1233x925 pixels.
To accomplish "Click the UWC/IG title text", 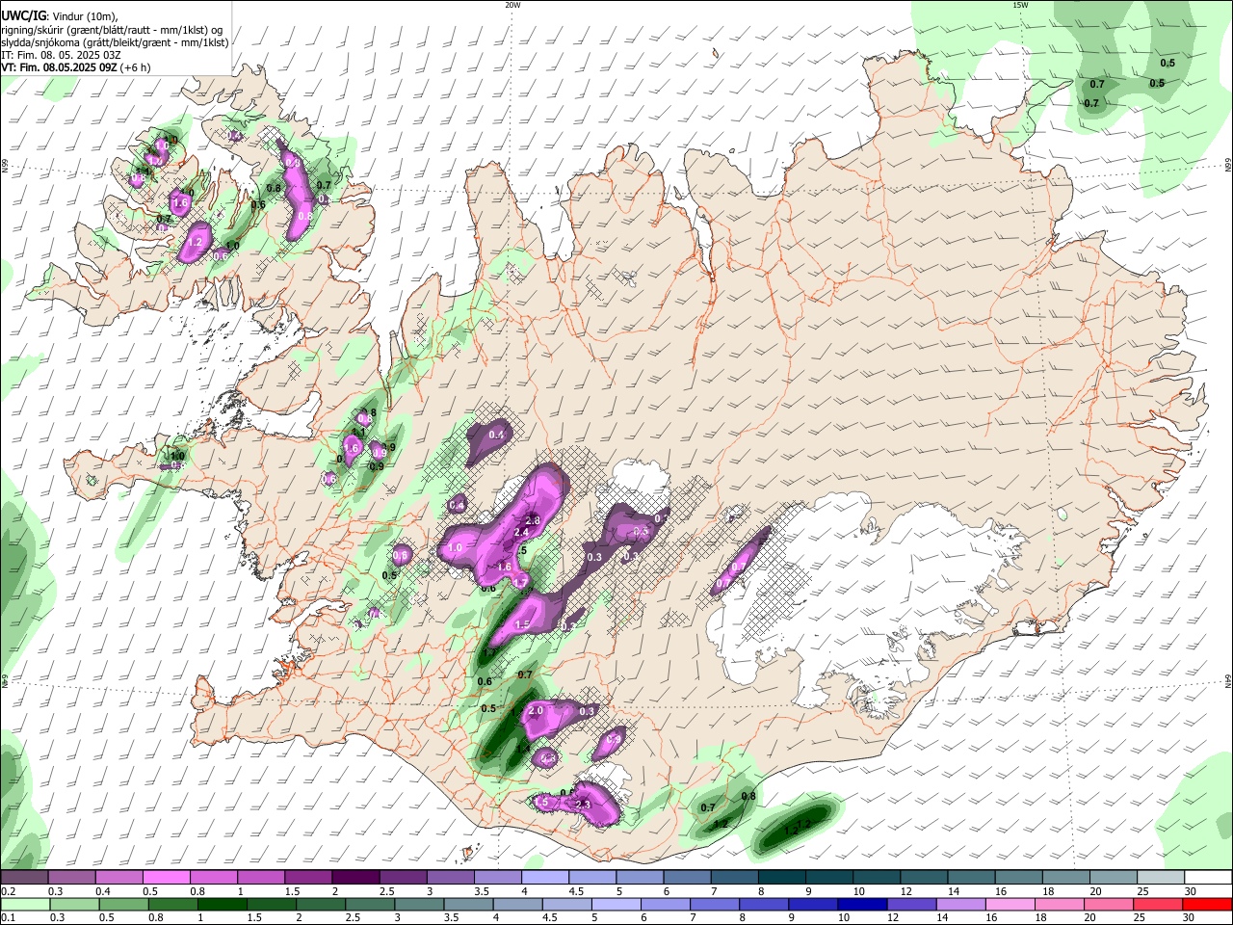I will click(x=23, y=15).
